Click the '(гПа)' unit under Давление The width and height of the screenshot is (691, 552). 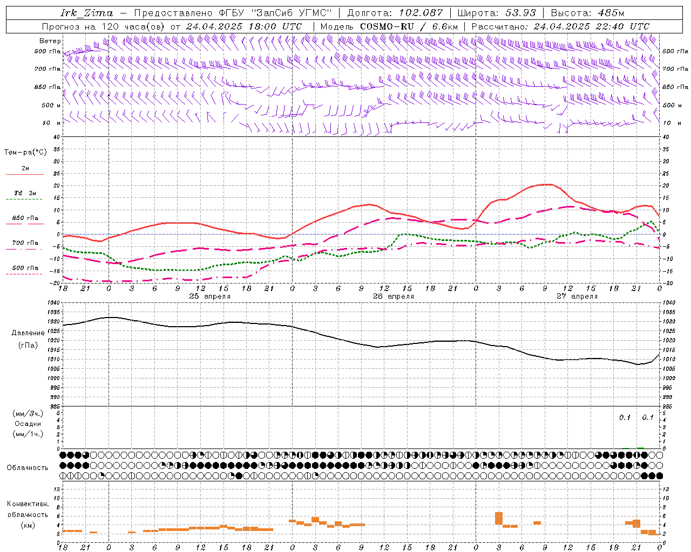28,346
